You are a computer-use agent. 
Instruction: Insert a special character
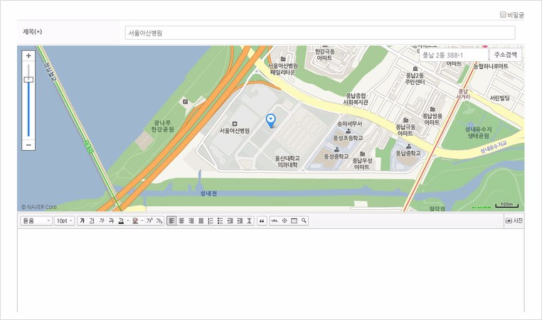click(284, 221)
